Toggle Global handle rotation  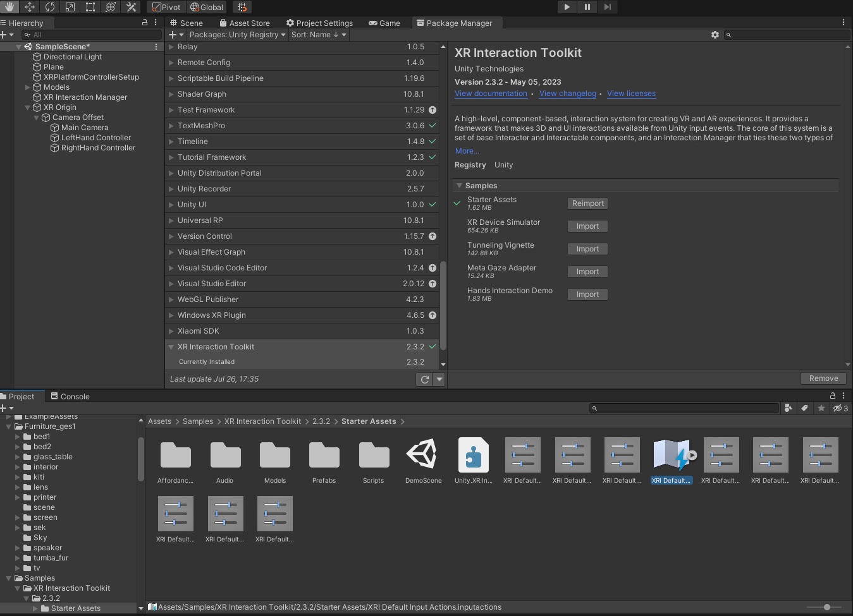[x=207, y=7]
